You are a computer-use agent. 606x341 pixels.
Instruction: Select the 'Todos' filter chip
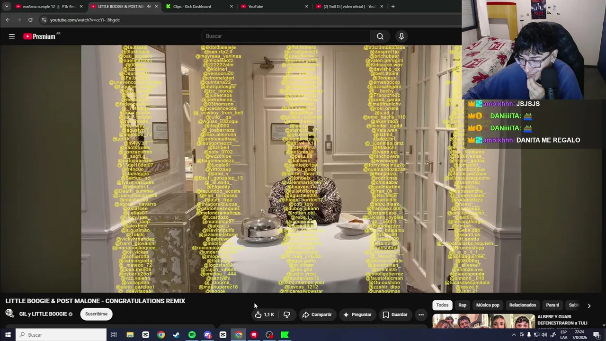point(442,305)
